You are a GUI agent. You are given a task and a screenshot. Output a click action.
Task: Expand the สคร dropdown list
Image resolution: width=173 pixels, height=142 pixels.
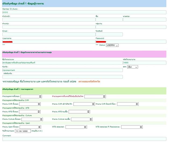pyautogui.click(x=132, y=67)
